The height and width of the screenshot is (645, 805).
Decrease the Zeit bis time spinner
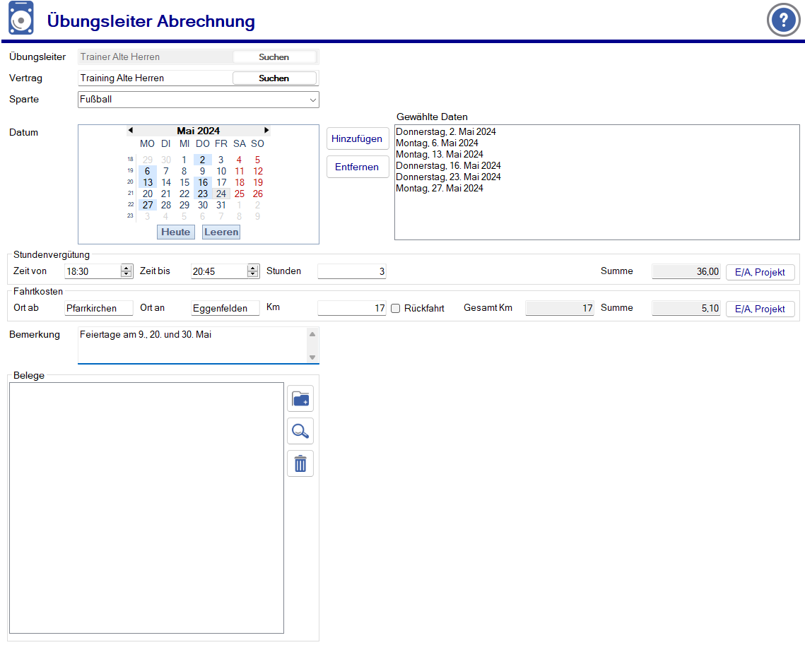click(253, 274)
